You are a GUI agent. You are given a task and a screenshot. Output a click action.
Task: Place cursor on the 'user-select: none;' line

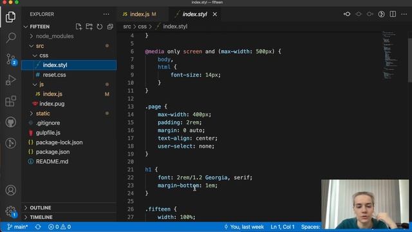click(x=186, y=146)
